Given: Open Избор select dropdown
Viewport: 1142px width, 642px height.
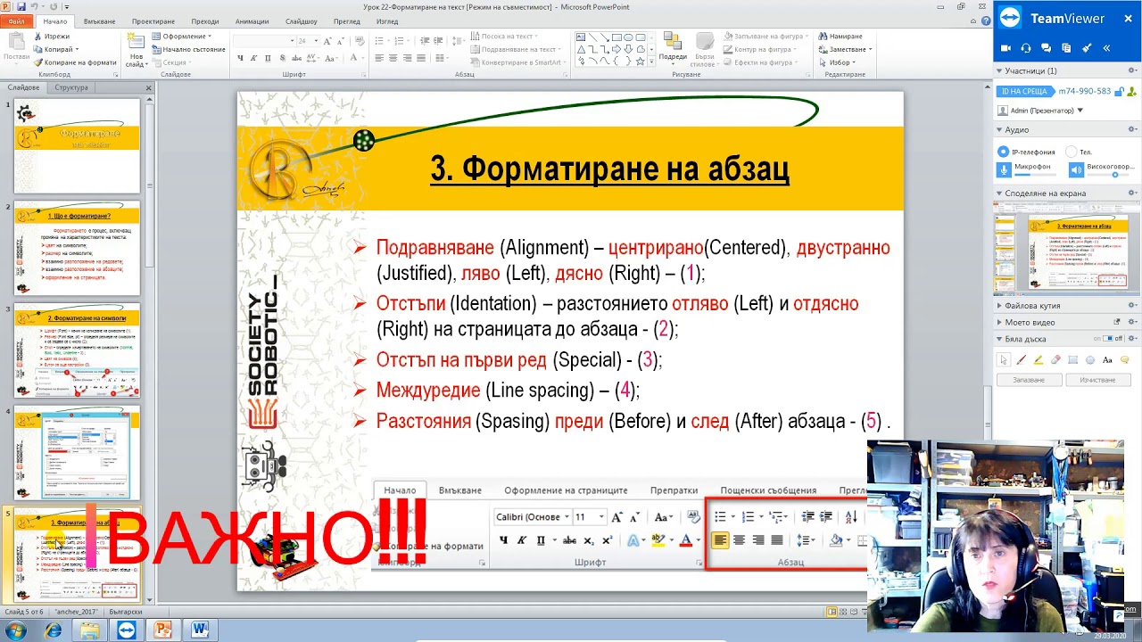Looking at the screenshot, I should [x=839, y=62].
